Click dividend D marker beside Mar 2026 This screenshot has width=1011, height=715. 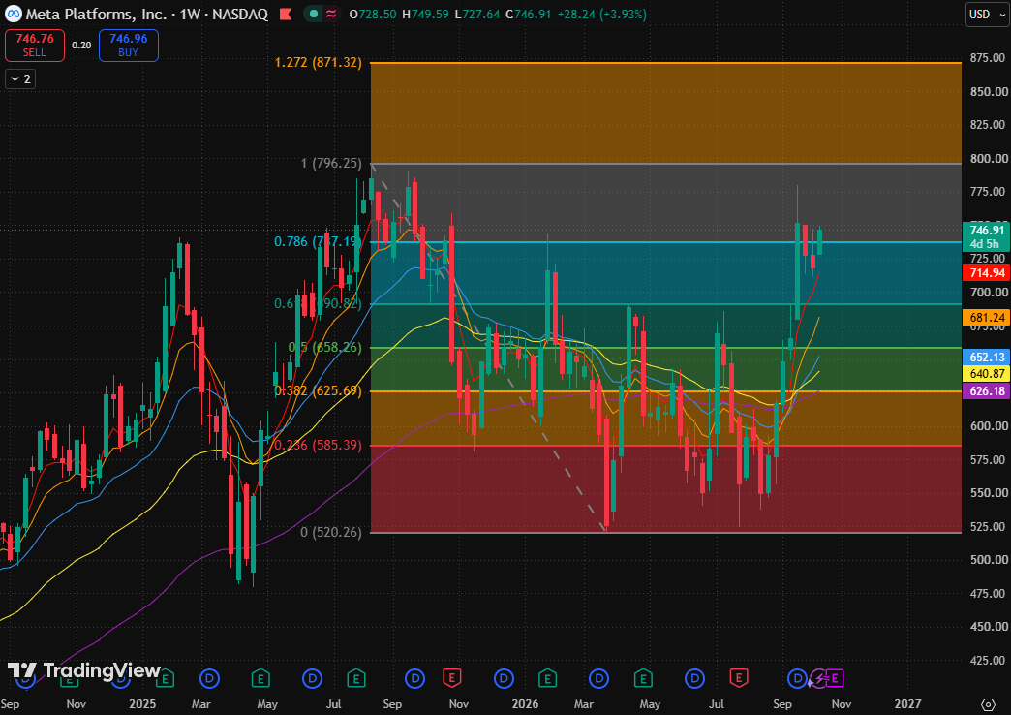pos(599,678)
